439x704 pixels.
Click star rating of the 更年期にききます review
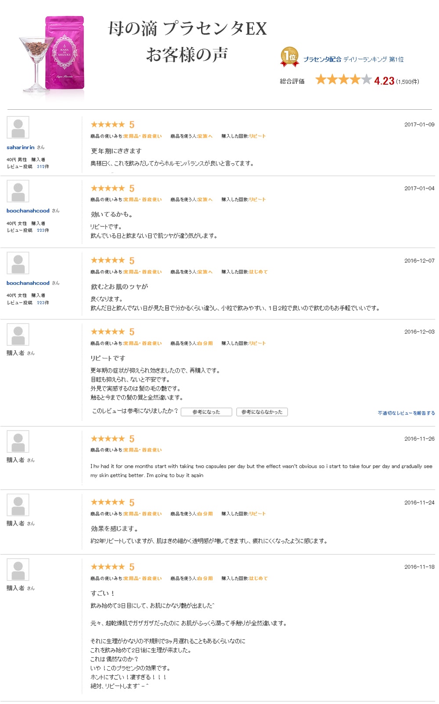(108, 125)
